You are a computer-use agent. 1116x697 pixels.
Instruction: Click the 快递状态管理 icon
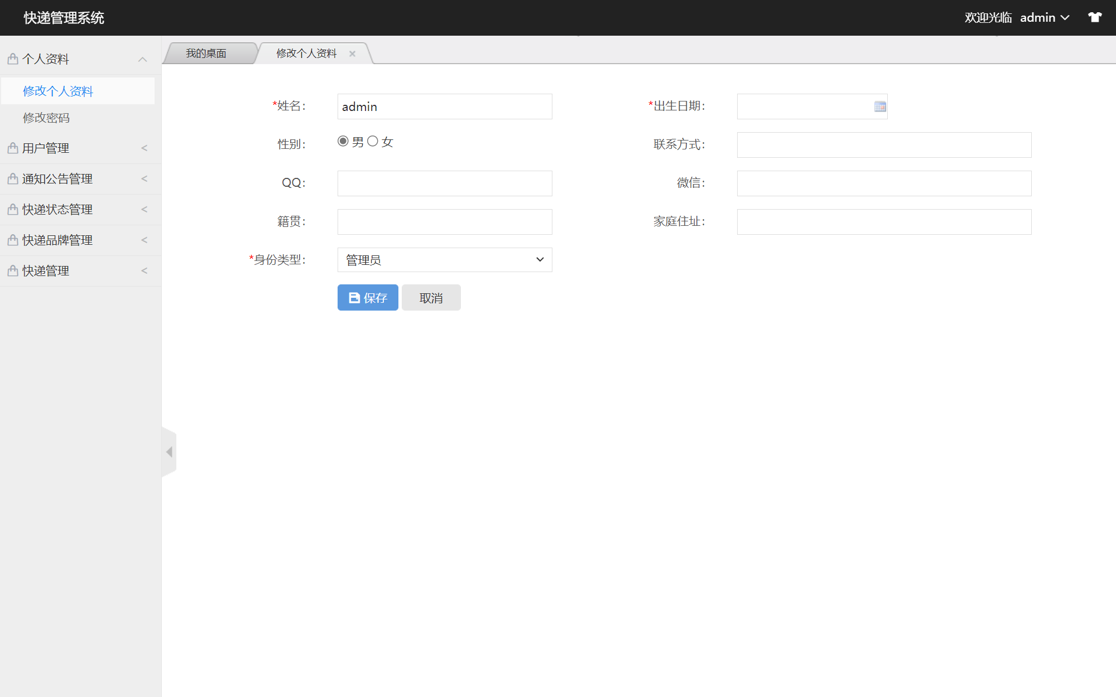point(12,209)
